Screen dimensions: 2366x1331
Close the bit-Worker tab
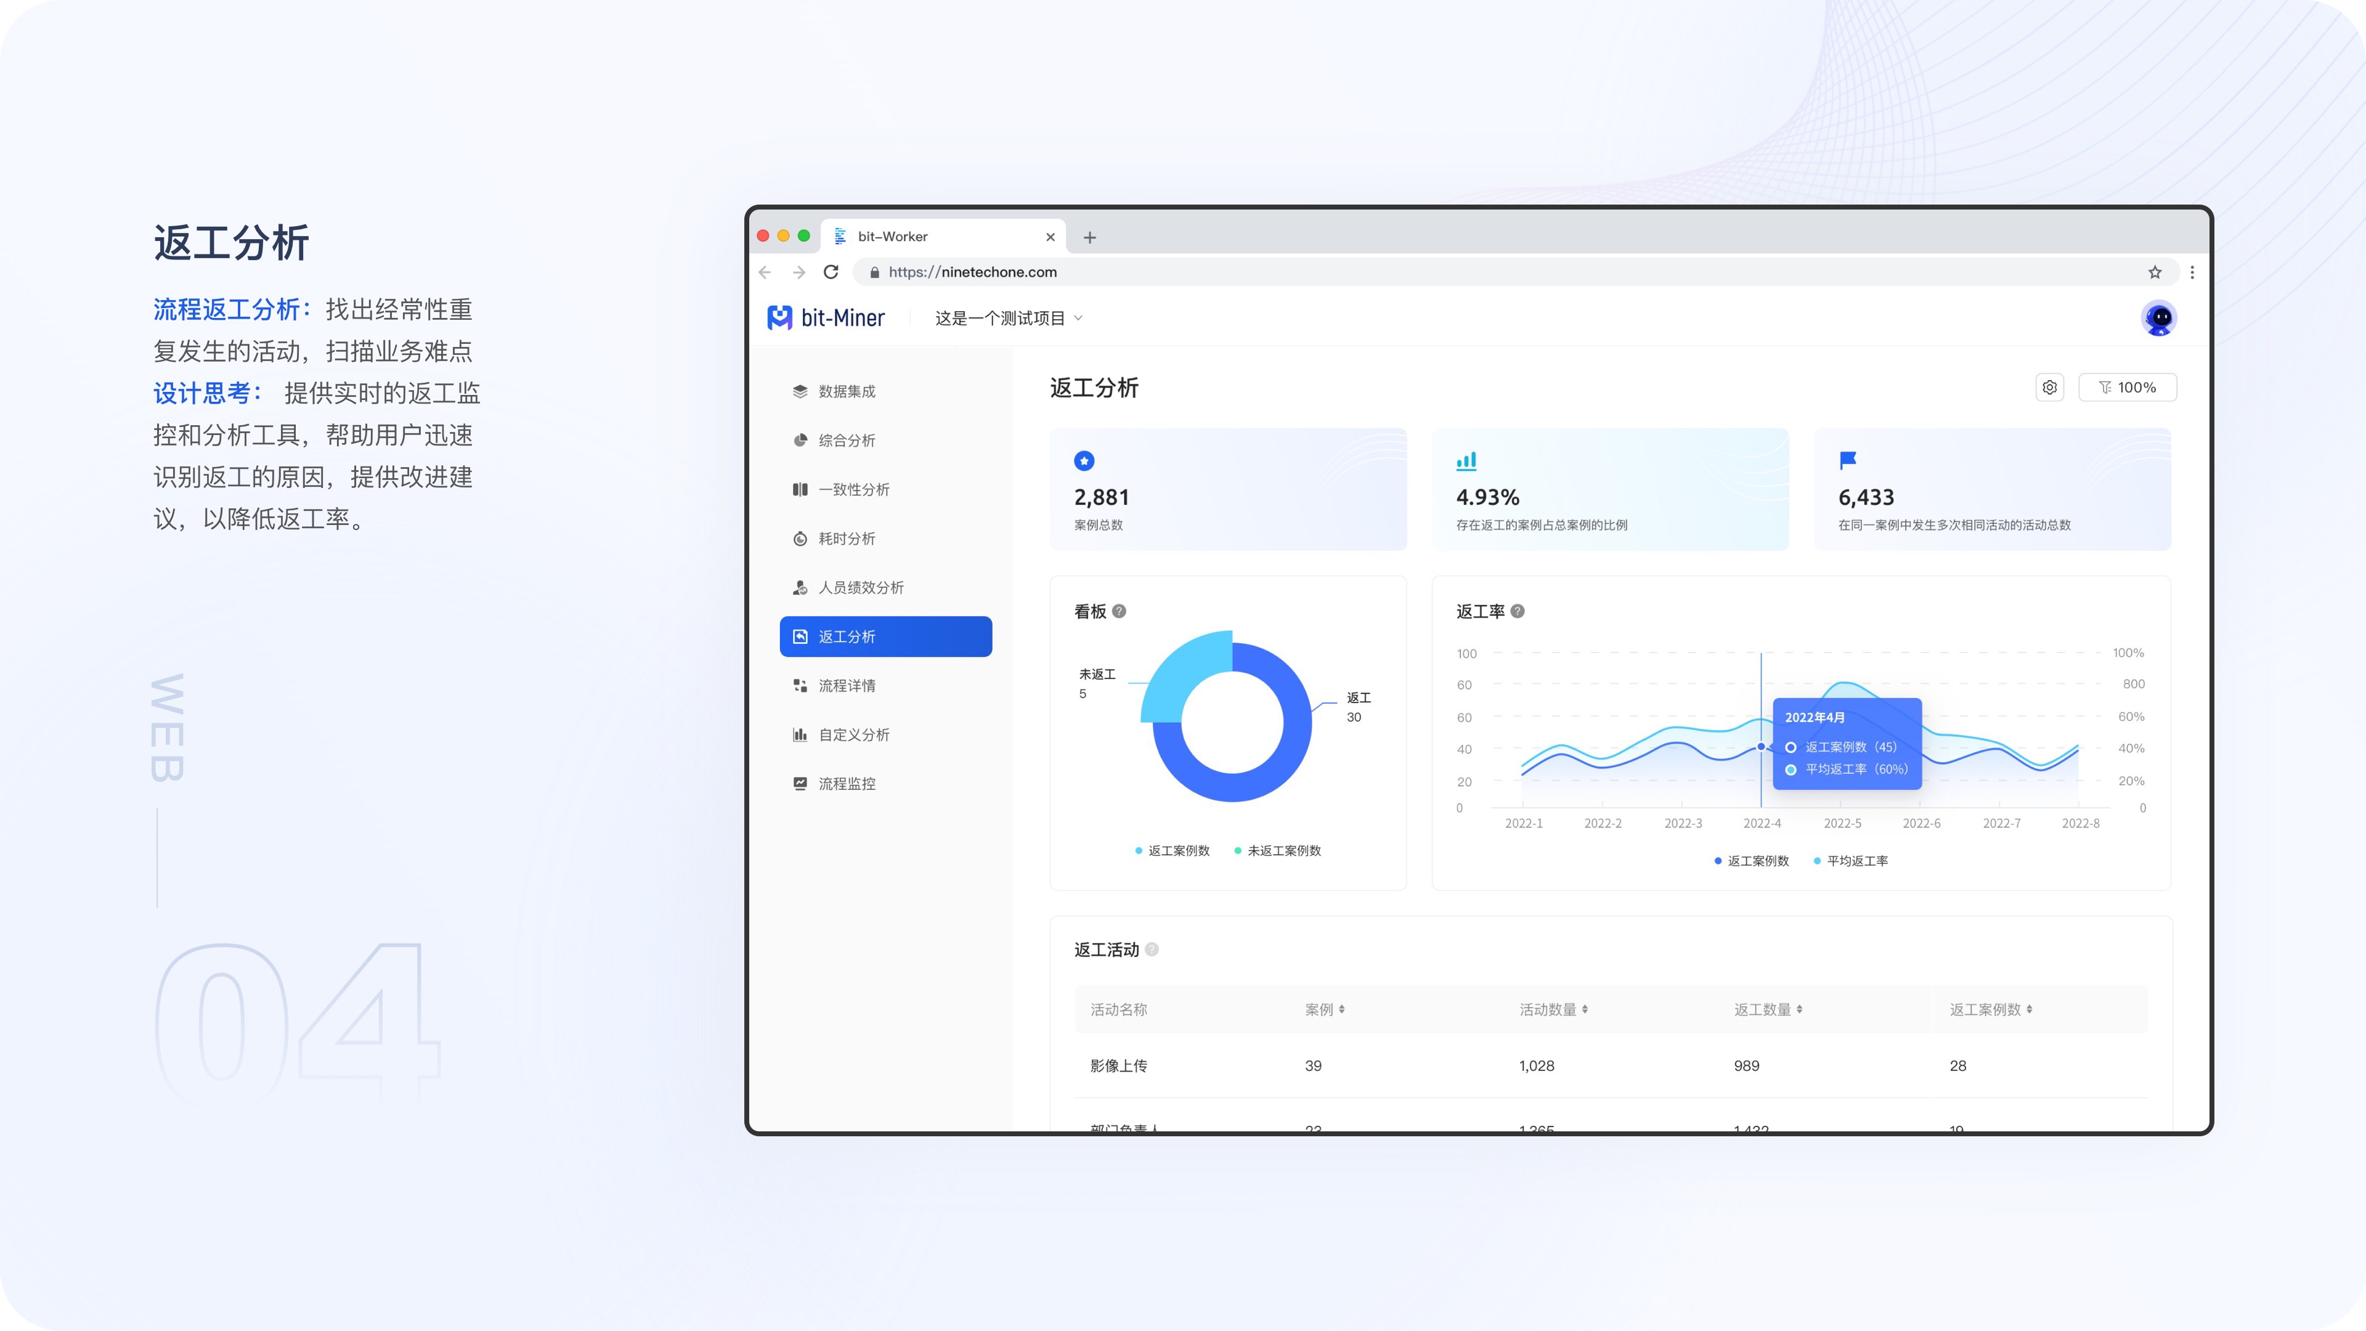[x=1051, y=237]
